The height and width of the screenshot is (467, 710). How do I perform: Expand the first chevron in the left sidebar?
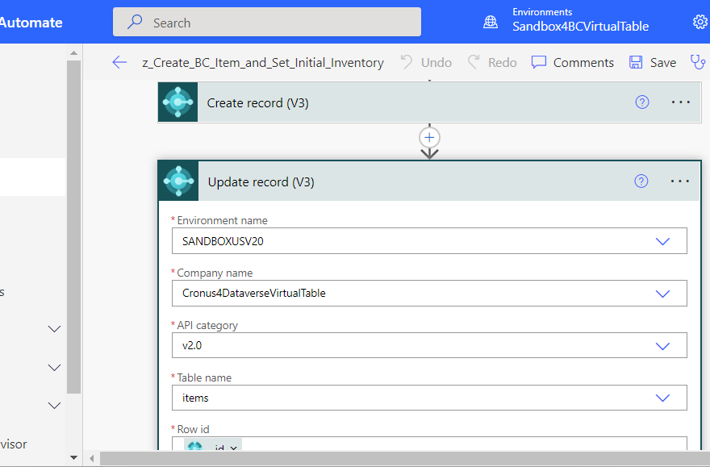pyautogui.click(x=54, y=329)
